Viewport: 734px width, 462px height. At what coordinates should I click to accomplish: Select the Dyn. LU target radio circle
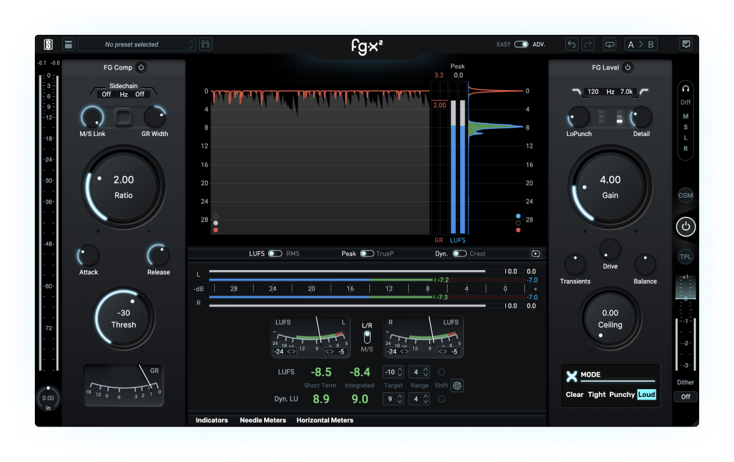[x=441, y=400]
